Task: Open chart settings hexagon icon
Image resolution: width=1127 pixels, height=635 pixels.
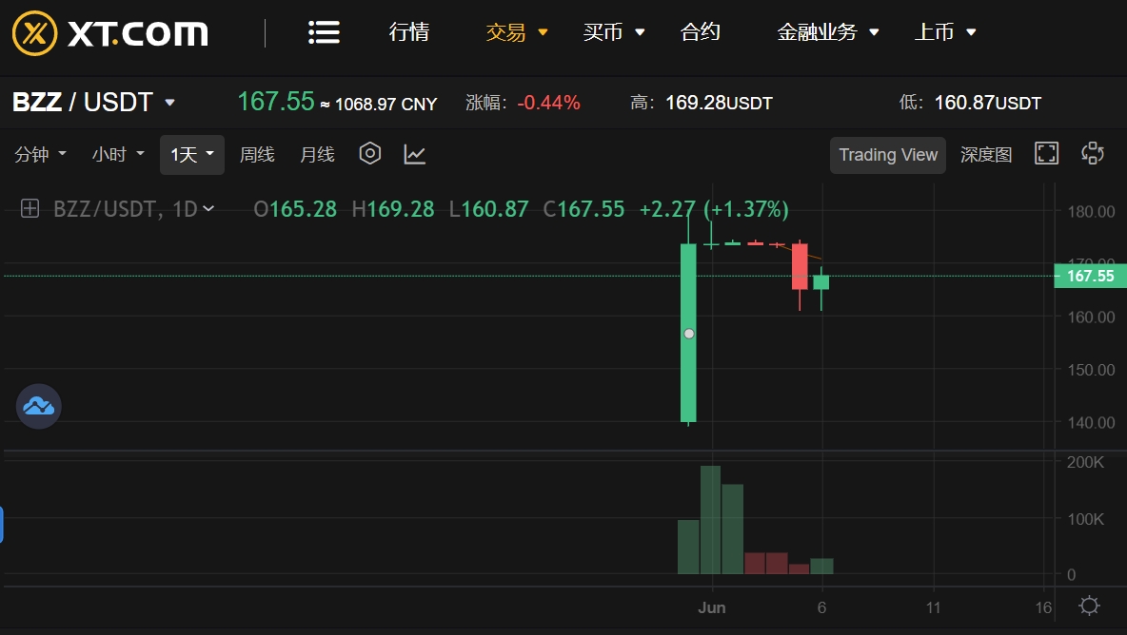Action: pos(369,154)
